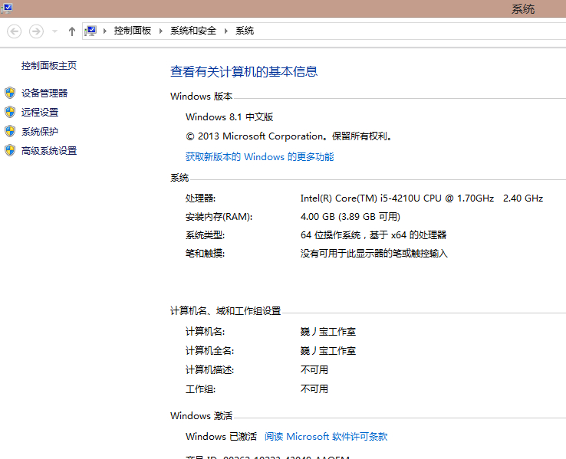The width and height of the screenshot is (566, 459).
Task: Click the 计算机名、域和工作组设置 section header
Action: [x=225, y=311]
